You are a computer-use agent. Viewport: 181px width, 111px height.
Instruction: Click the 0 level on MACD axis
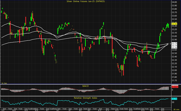click(x=172, y=90)
